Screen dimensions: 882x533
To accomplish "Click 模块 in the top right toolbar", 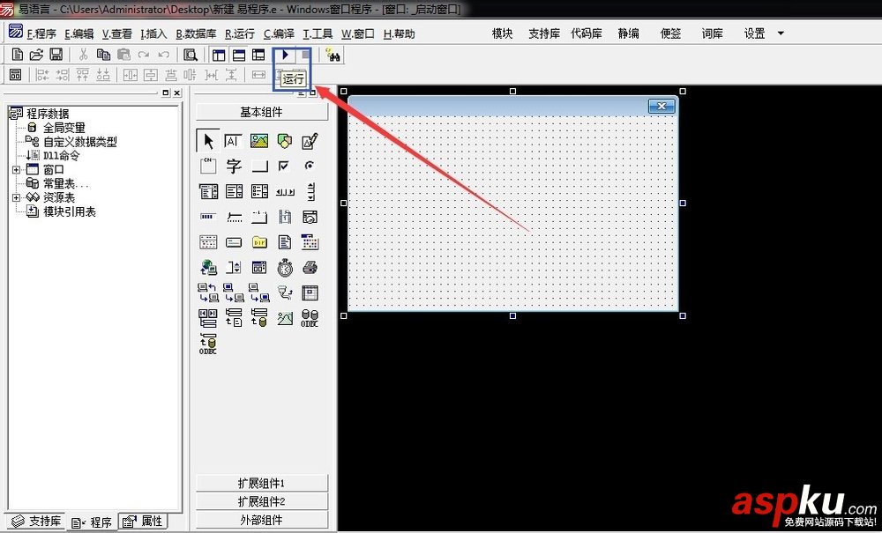I will [x=503, y=33].
